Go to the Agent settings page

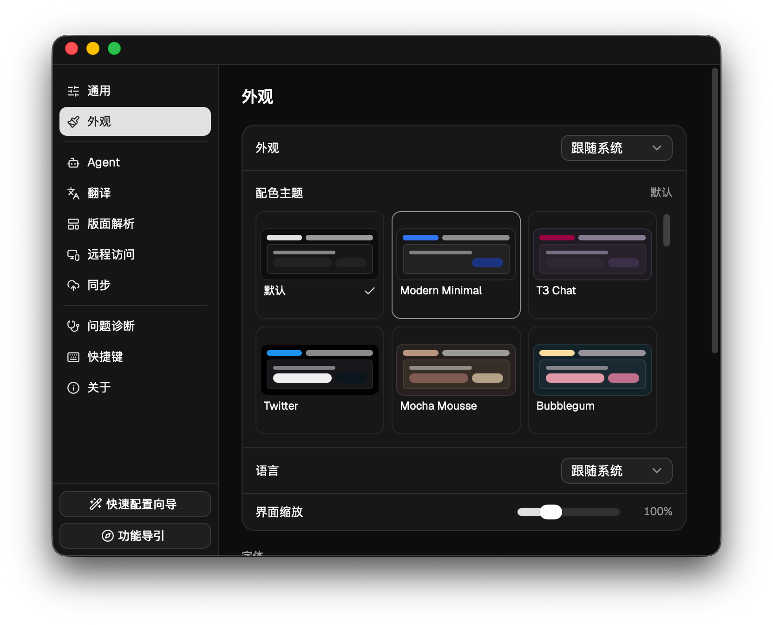135,163
